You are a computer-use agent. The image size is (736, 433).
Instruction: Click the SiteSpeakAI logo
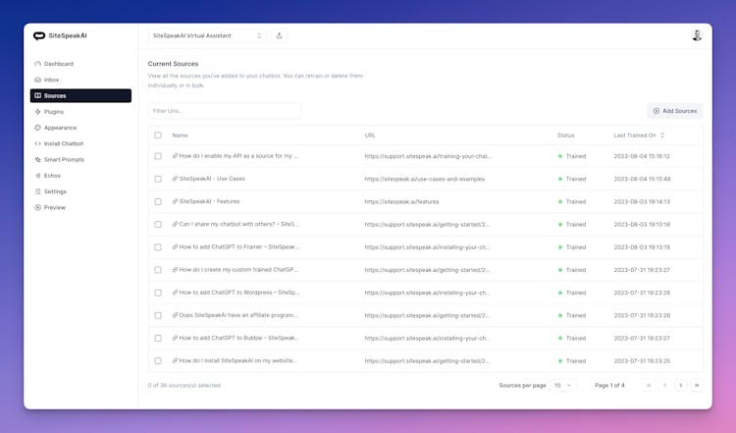60,35
